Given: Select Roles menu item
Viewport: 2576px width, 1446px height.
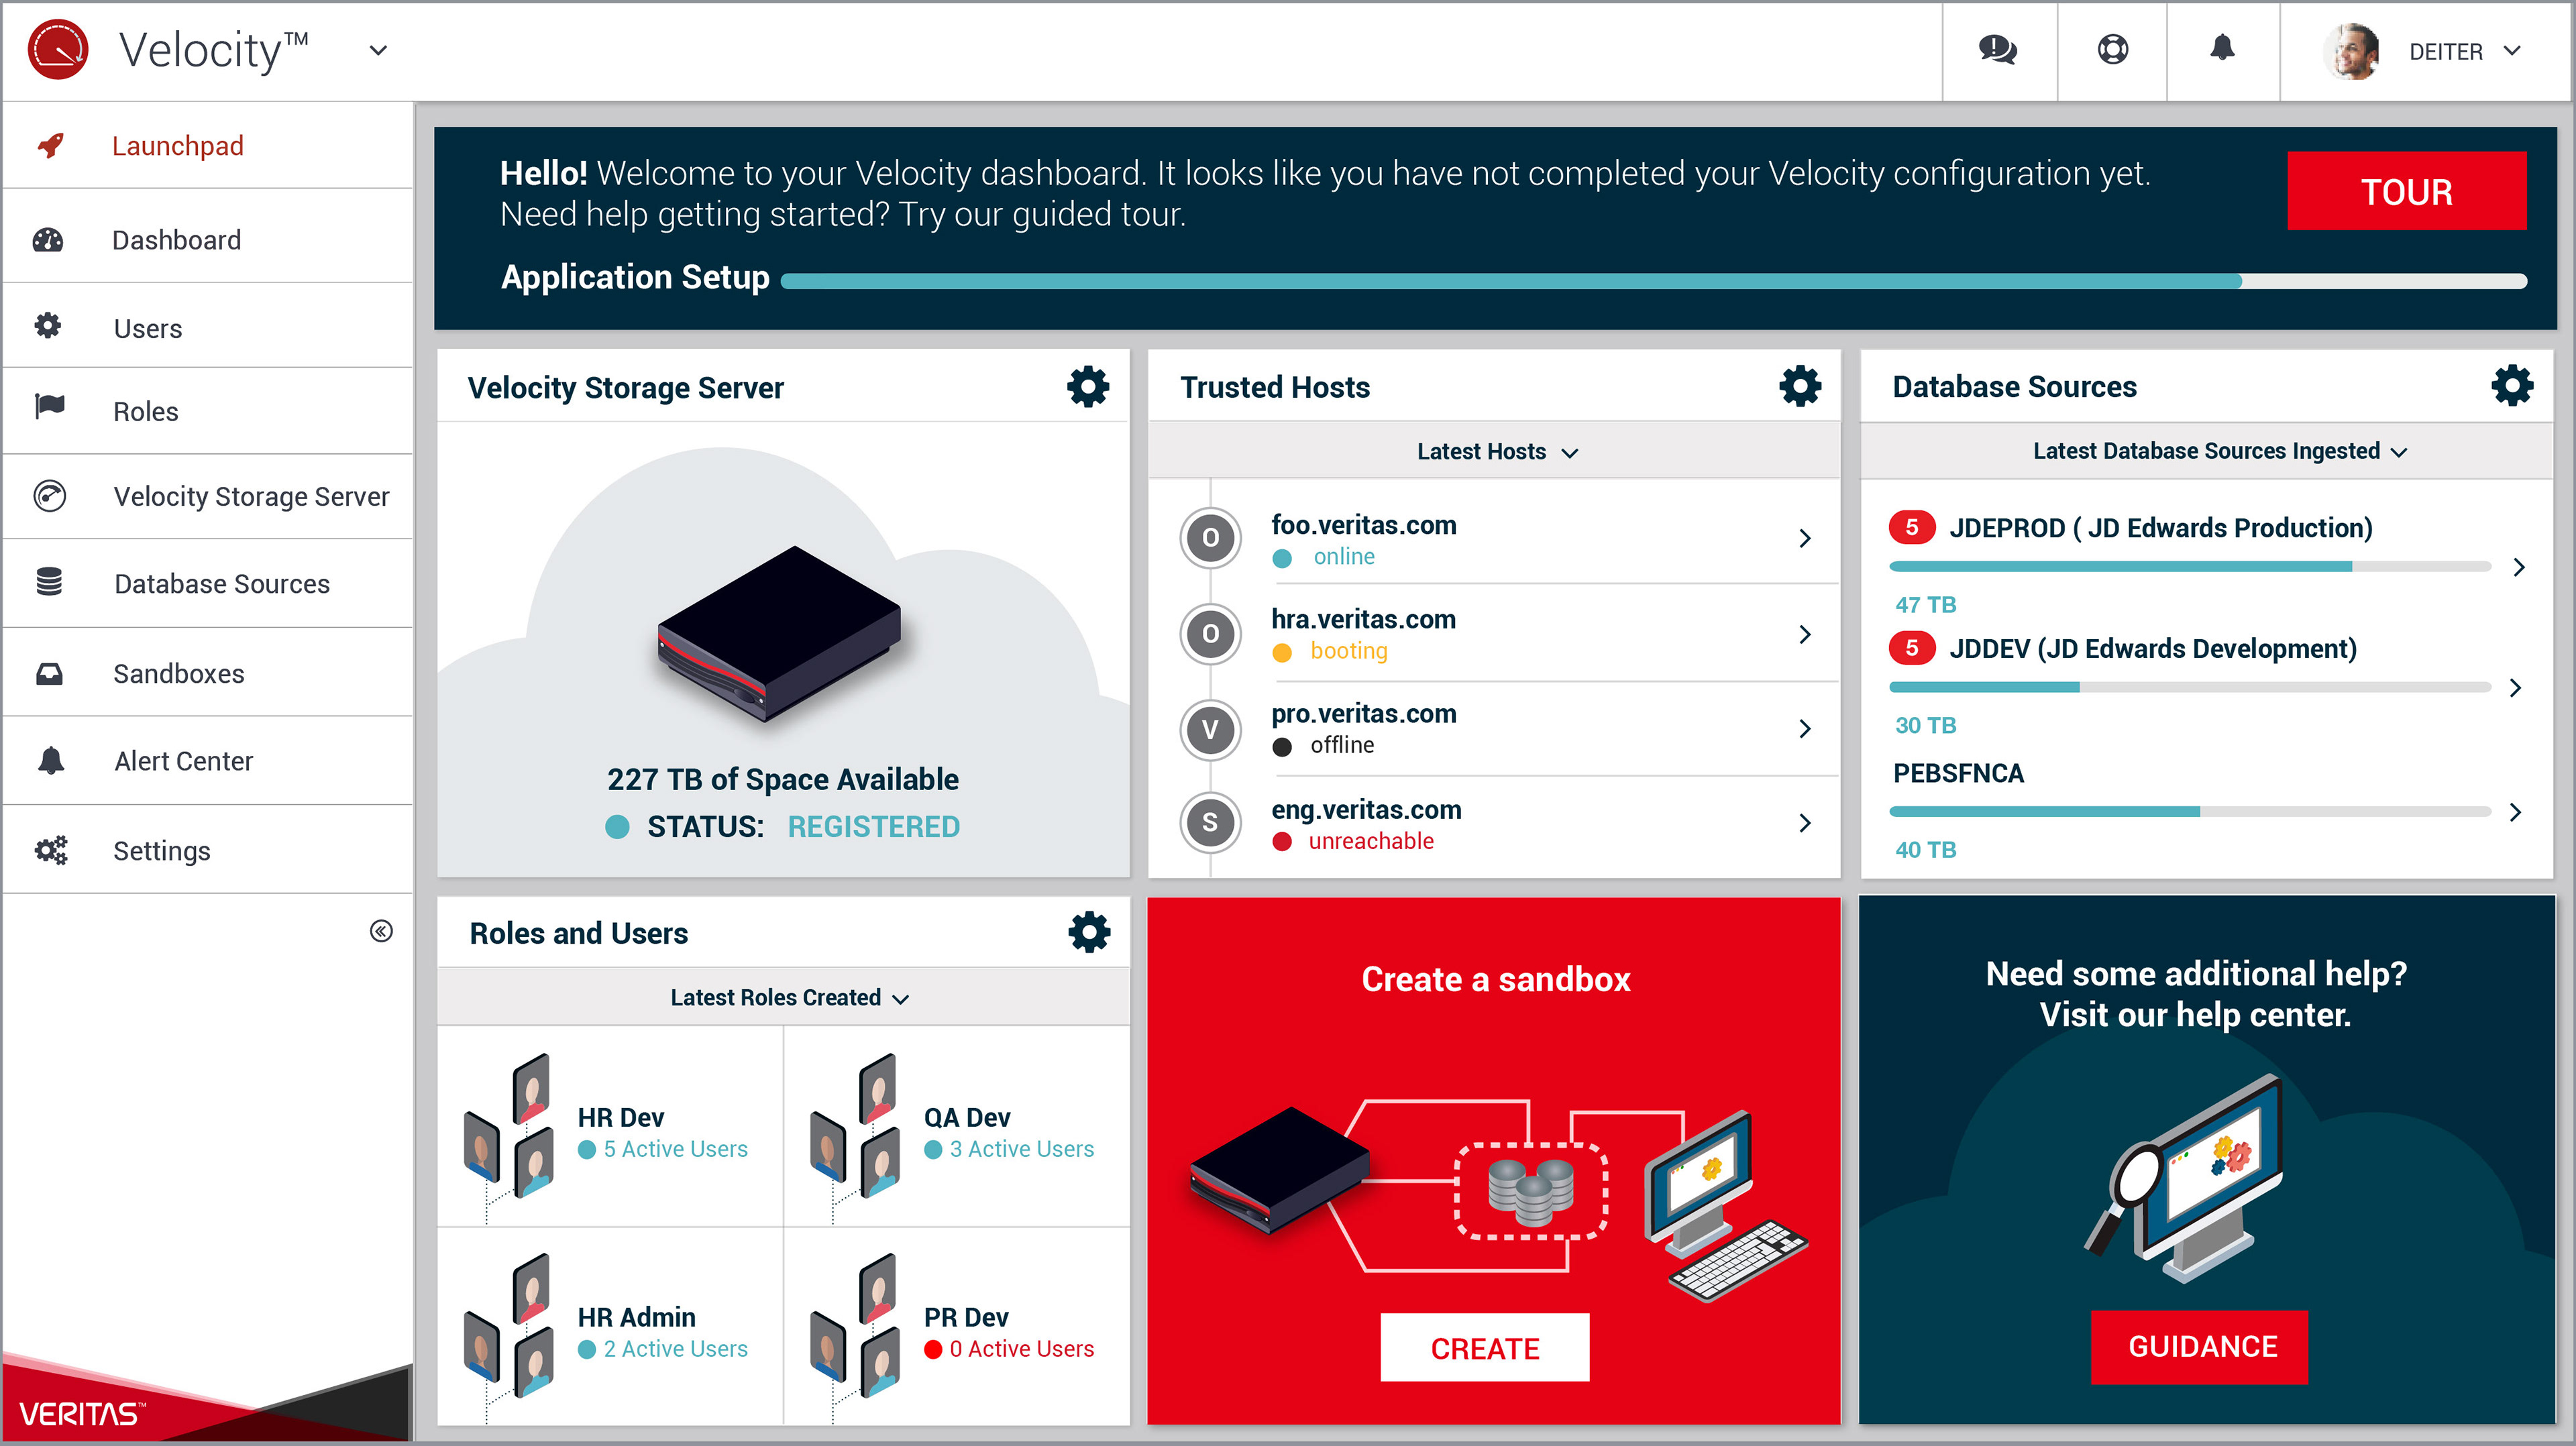Looking at the screenshot, I should (146, 411).
